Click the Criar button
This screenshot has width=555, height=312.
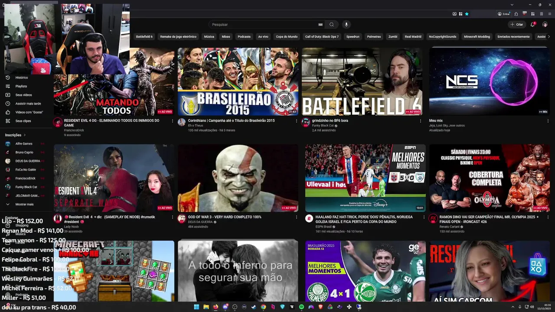(517, 25)
